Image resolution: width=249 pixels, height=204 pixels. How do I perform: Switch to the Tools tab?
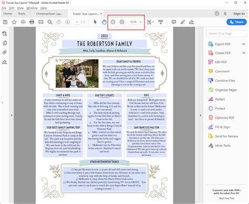click(22, 14)
